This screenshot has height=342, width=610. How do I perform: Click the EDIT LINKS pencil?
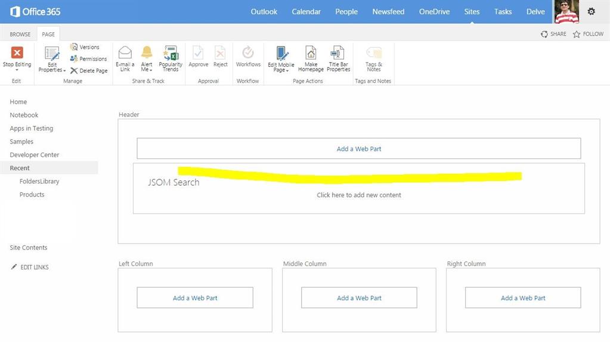coord(14,266)
